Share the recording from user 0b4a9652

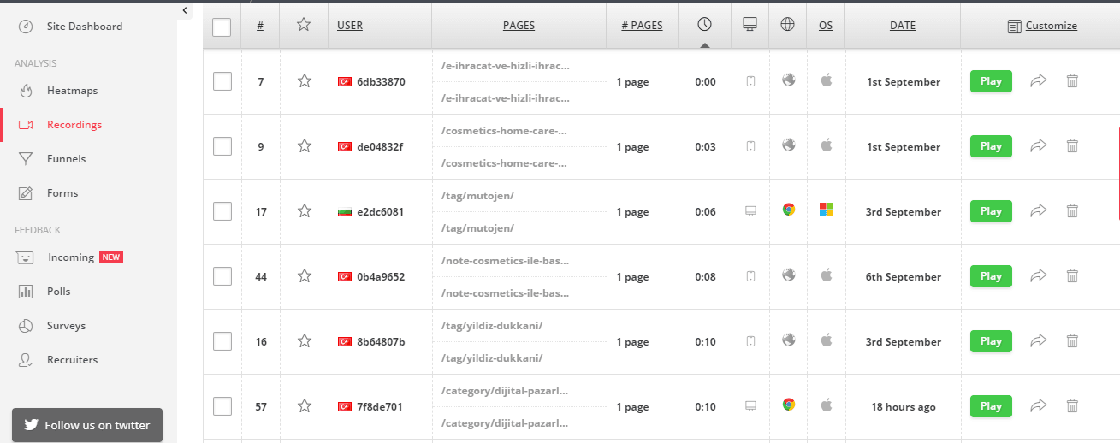[x=1038, y=275]
